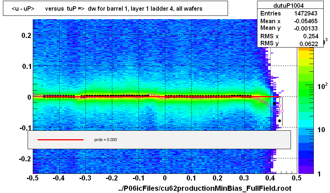Click the x-axis label 0.1
This screenshot has height=193, width=330.
click(191, 178)
